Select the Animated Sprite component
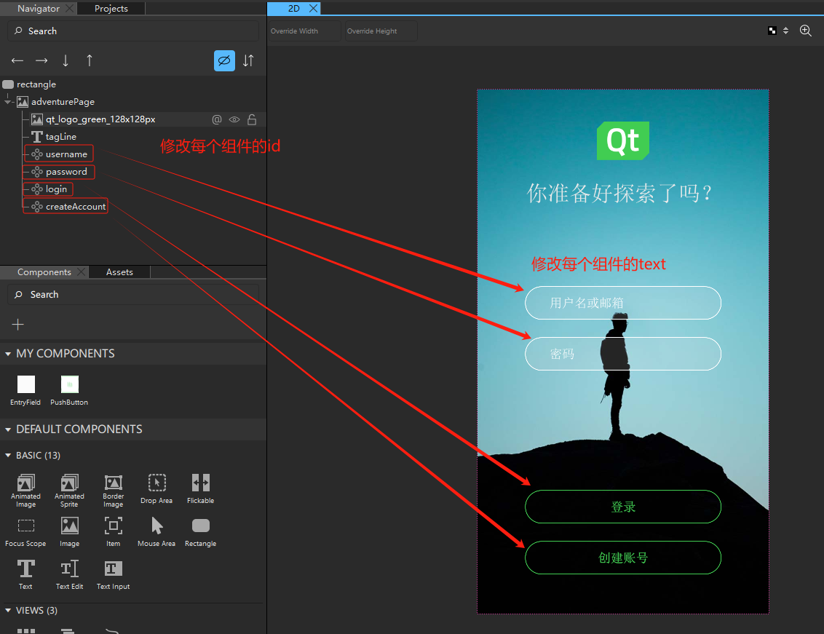 (x=69, y=491)
